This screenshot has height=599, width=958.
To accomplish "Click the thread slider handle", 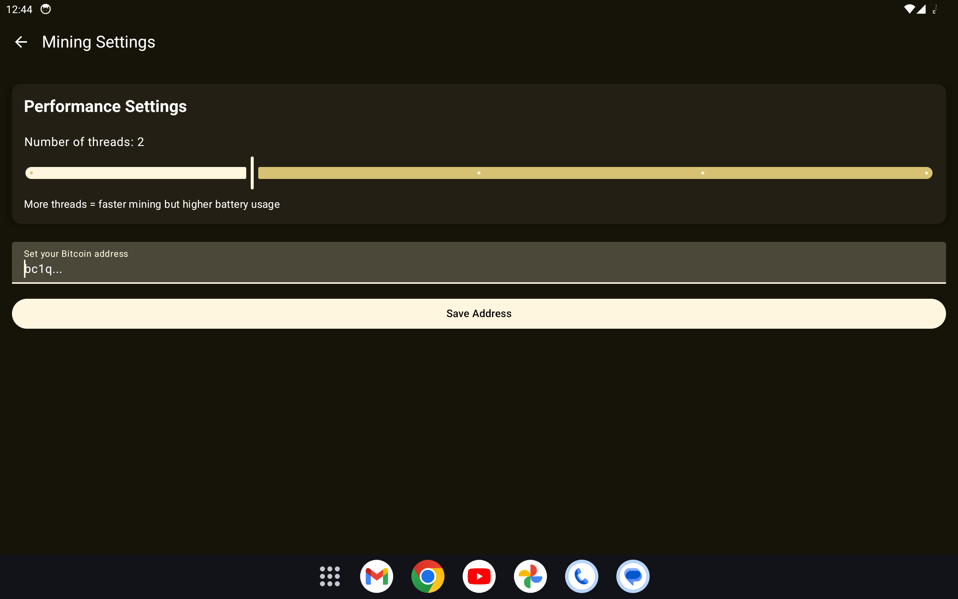I will click(x=252, y=173).
